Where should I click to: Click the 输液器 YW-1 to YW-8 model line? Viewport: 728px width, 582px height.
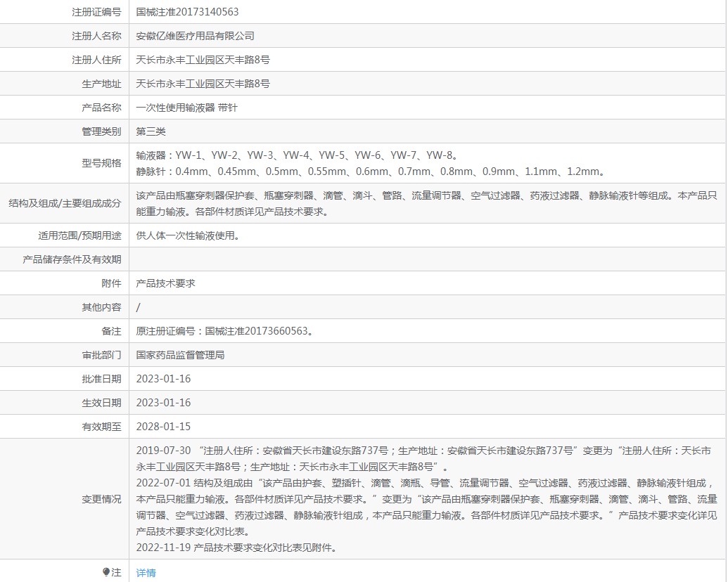click(x=297, y=155)
